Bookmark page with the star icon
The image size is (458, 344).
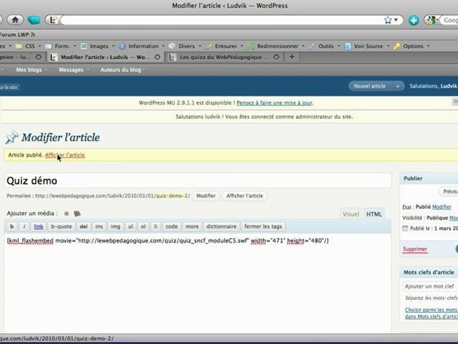pyautogui.click(x=388, y=20)
